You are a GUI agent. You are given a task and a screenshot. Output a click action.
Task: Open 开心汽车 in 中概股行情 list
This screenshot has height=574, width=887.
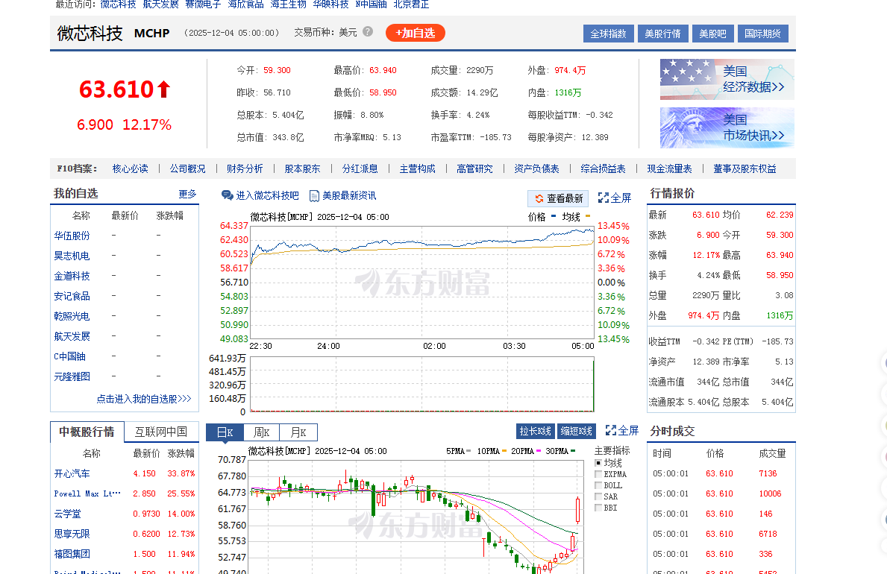pyautogui.click(x=72, y=473)
